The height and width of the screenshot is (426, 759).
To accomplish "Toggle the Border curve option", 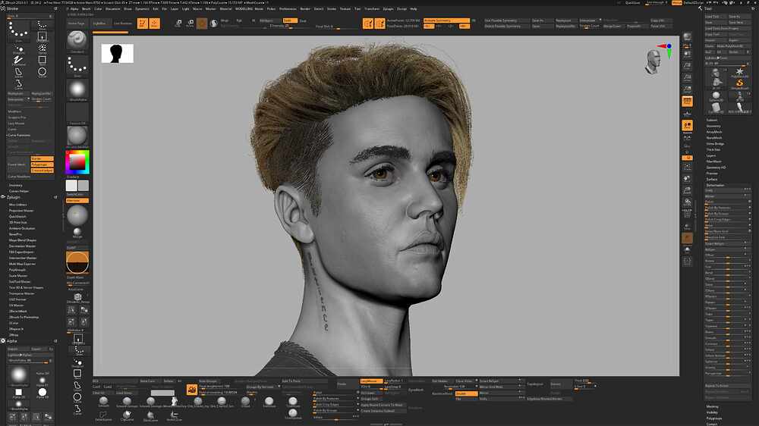I will [42, 158].
